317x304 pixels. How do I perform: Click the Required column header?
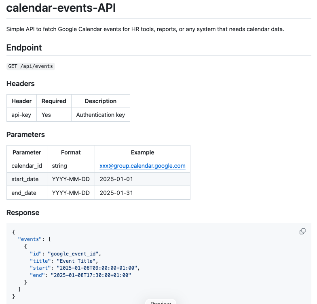pyautogui.click(x=54, y=101)
